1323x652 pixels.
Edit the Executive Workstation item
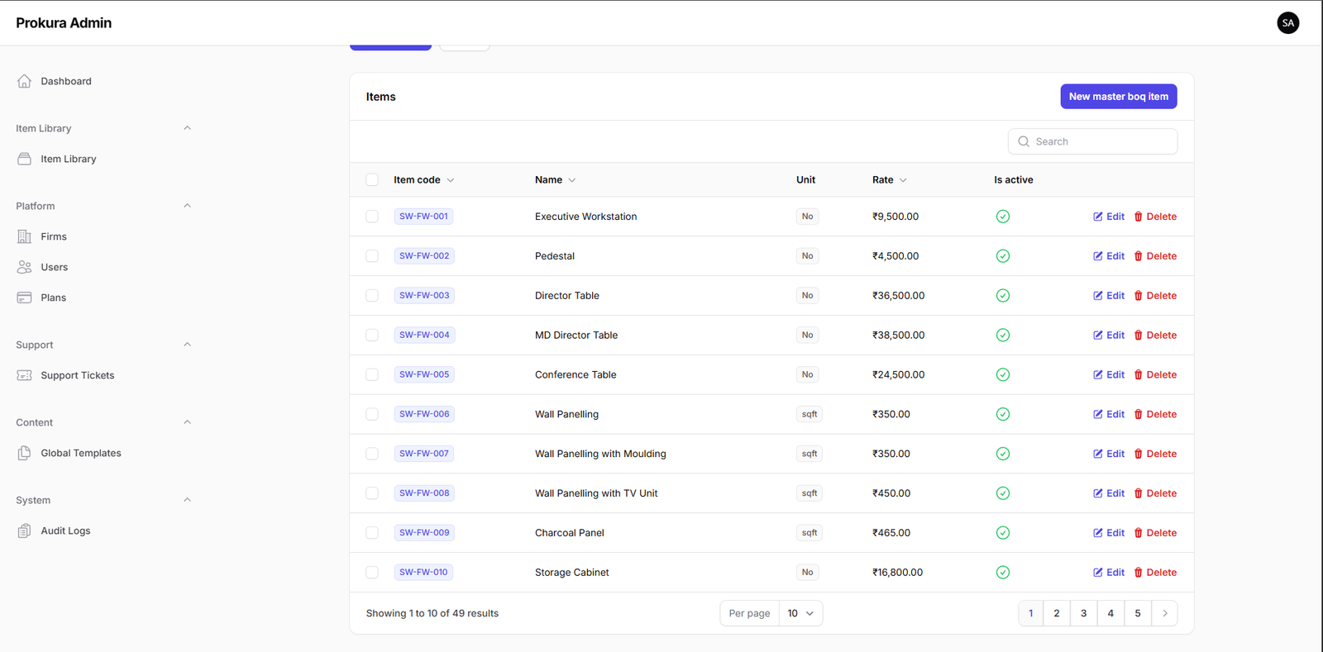[1109, 217]
